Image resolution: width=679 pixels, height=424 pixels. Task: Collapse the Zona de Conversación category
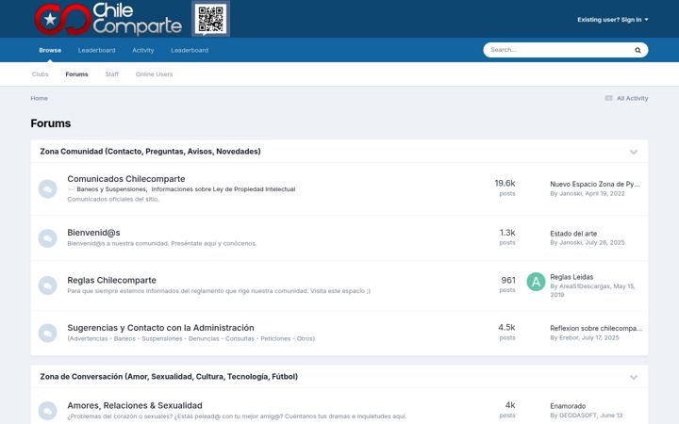coord(634,377)
